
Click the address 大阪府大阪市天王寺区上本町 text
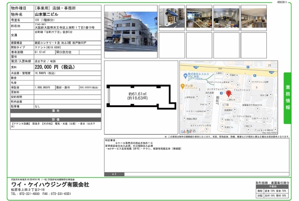point(64,28)
